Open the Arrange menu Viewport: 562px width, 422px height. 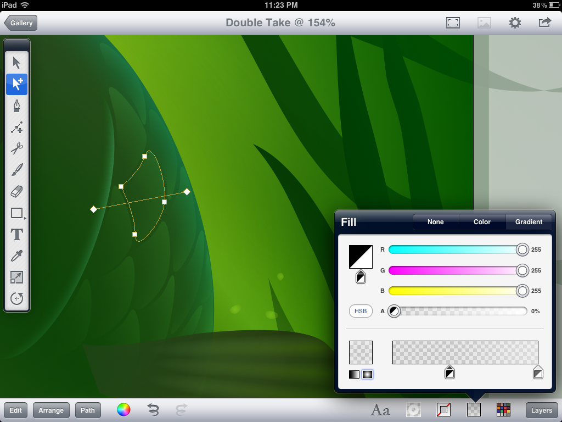tap(51, 410)
